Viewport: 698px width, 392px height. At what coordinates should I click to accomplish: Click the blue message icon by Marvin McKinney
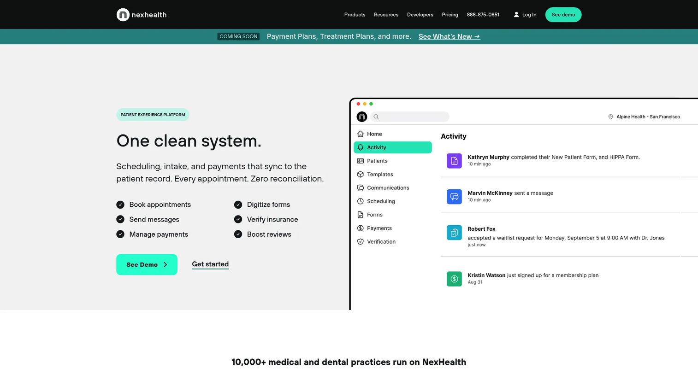(454, 197)
